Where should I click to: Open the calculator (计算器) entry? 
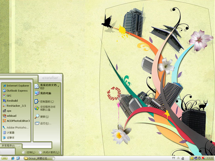tap(9, 133)
